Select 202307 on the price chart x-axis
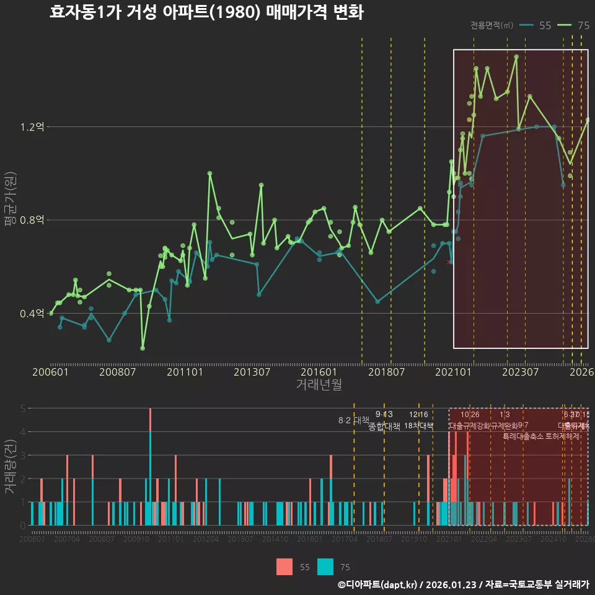 [520, 372]
